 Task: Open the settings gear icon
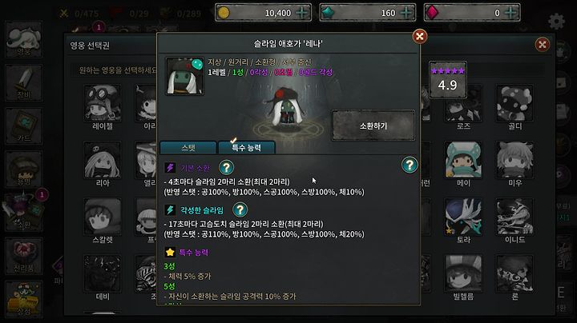point(556,22)
